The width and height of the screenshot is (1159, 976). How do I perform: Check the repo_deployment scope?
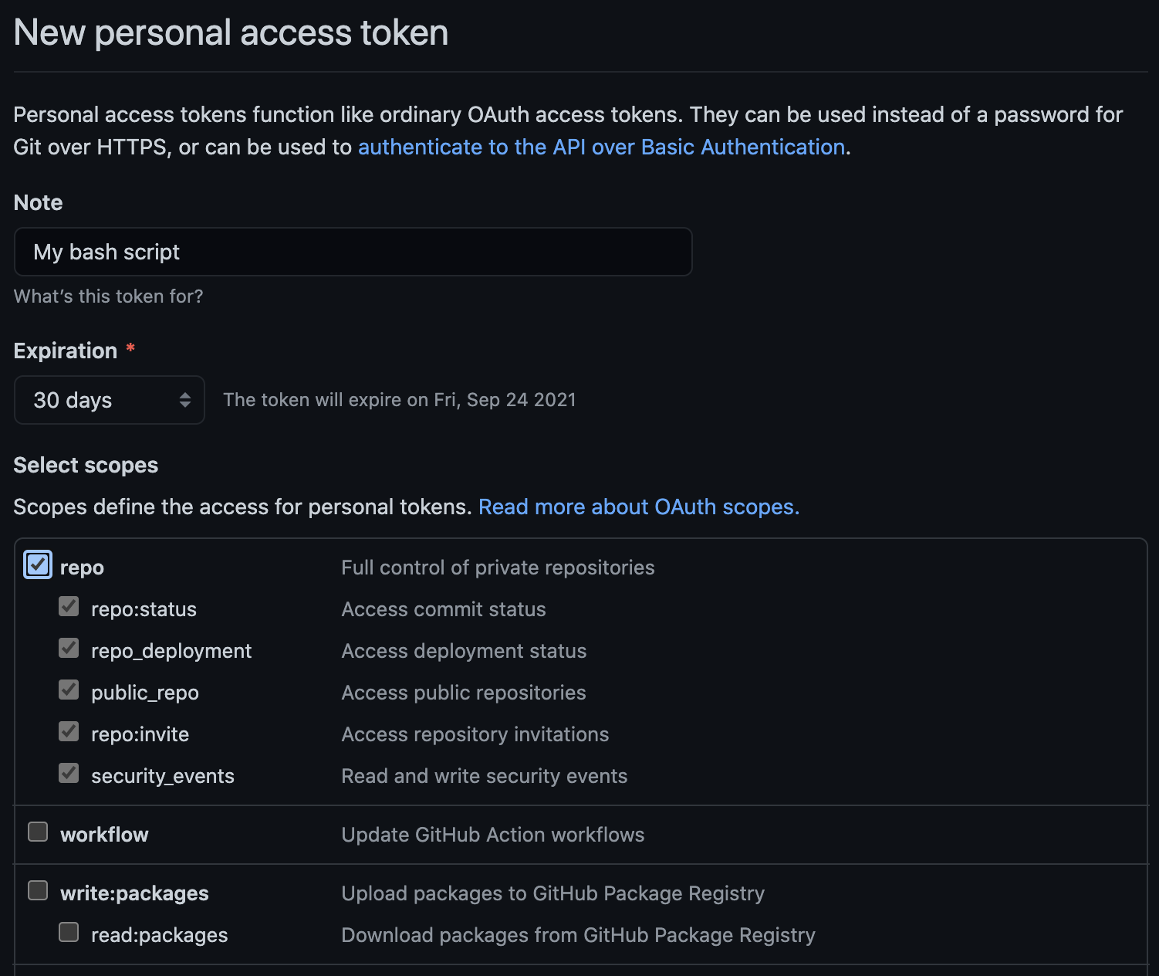coord(68,648)
